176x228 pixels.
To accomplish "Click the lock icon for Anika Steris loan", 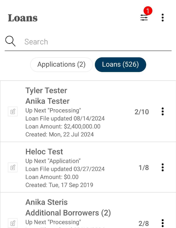I will tap(13, 223).
